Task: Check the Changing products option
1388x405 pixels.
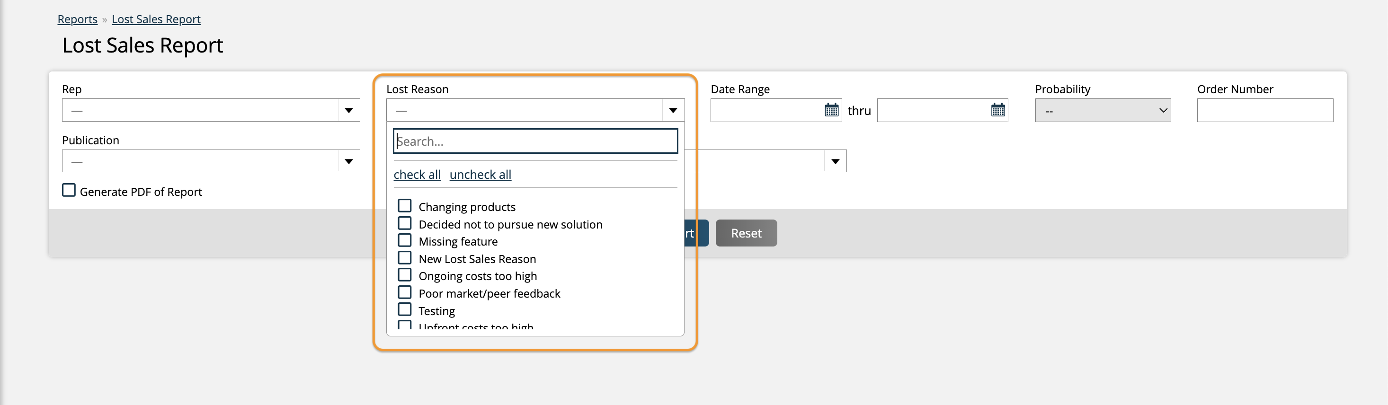Action: [x=405, y=206]
